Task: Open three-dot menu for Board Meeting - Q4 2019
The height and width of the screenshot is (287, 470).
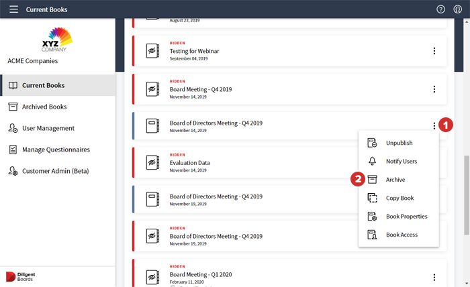Action: click(434, 89)
